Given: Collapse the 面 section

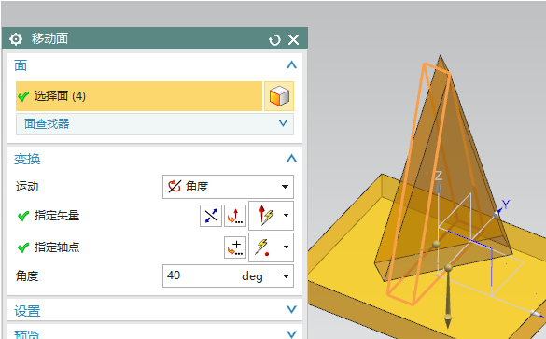Looking at the screenshot, I should [291, 64].
